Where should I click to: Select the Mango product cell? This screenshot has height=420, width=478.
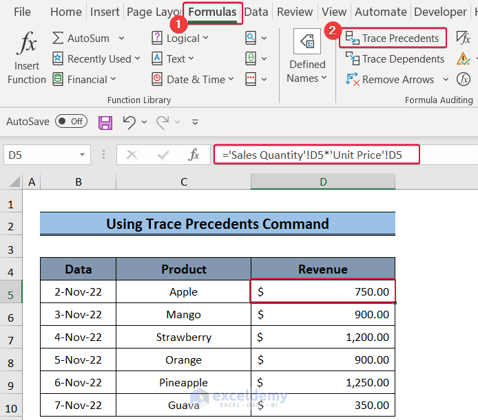click(183, 314)
